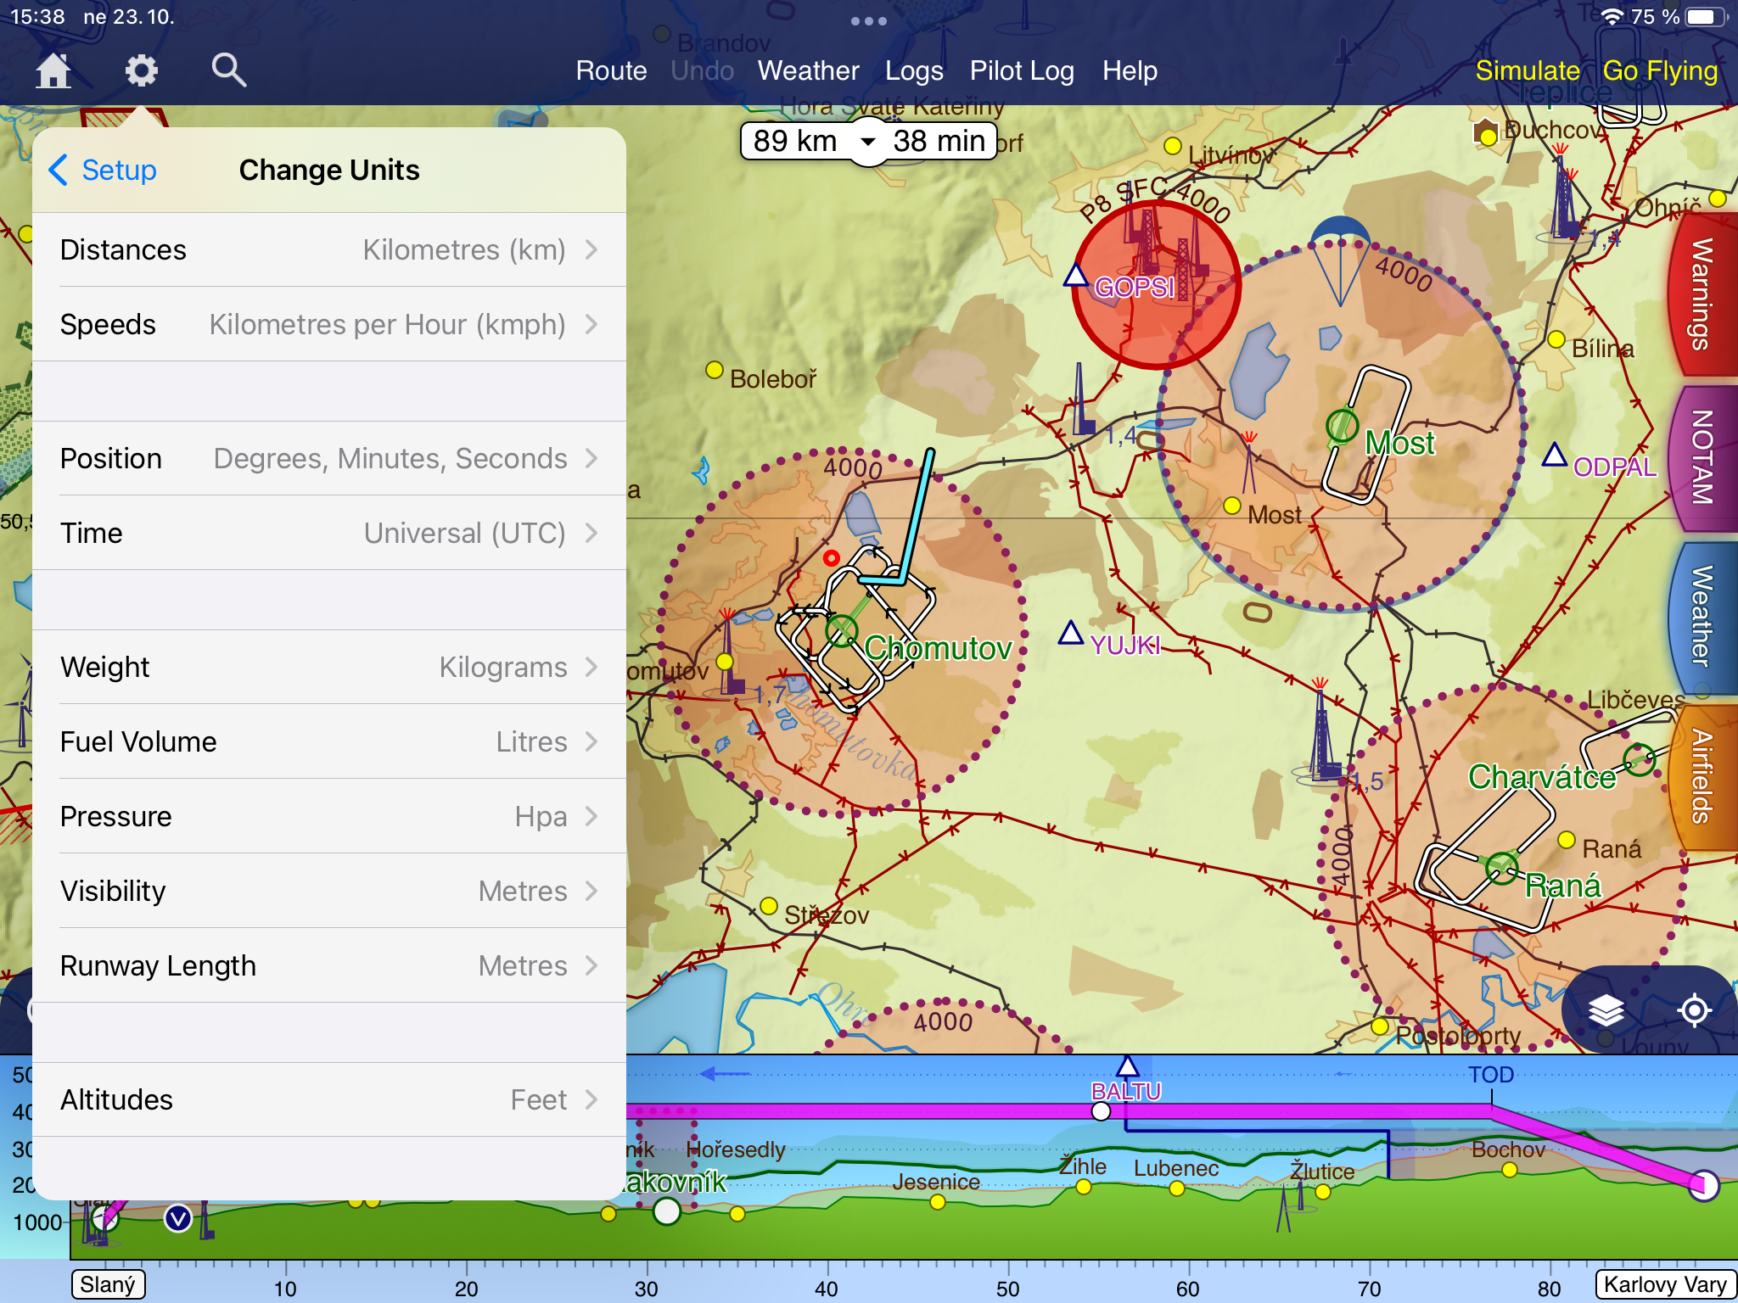The height and width of the screenshot is (1303, 1738).
Task: Center map with the locate crosshair icon
Action: pos(1694,1009)
